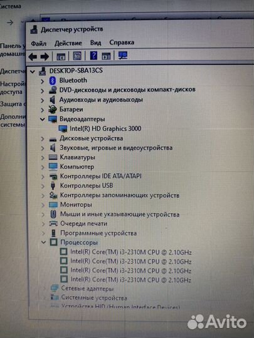Select Intel(R) HD Graphics 3000 device
Image resolution: width=254 pixels, height=338 pixels.
[105, 129]
